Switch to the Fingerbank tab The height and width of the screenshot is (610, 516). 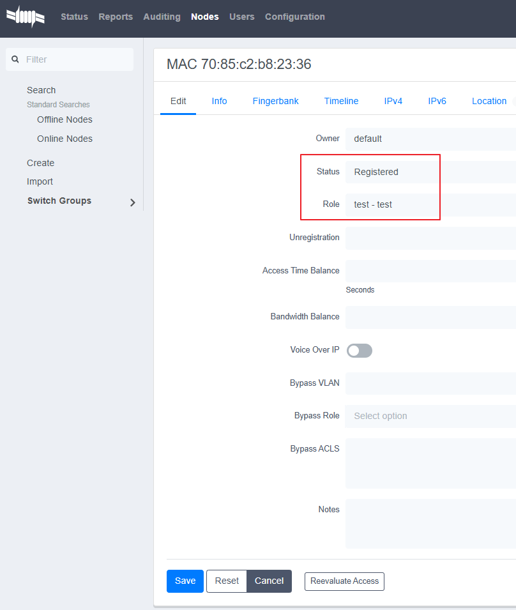point(276,101)
